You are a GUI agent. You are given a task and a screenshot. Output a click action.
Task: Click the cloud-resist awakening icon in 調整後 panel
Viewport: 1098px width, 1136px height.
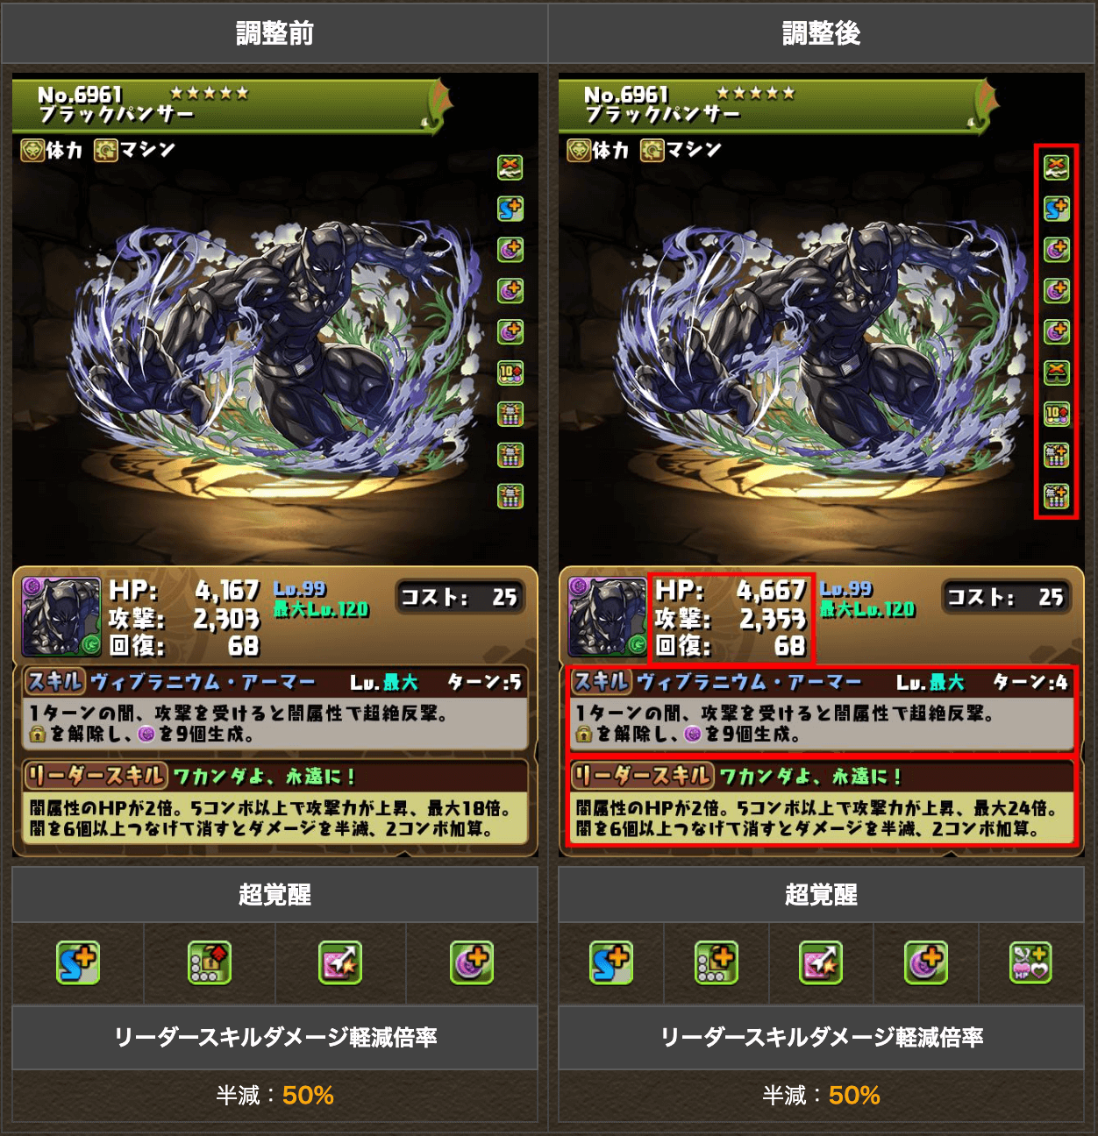pos(1056,167)
